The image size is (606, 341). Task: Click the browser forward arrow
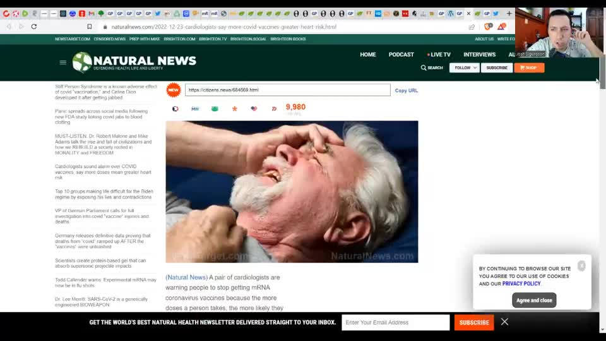coord(21,27)
